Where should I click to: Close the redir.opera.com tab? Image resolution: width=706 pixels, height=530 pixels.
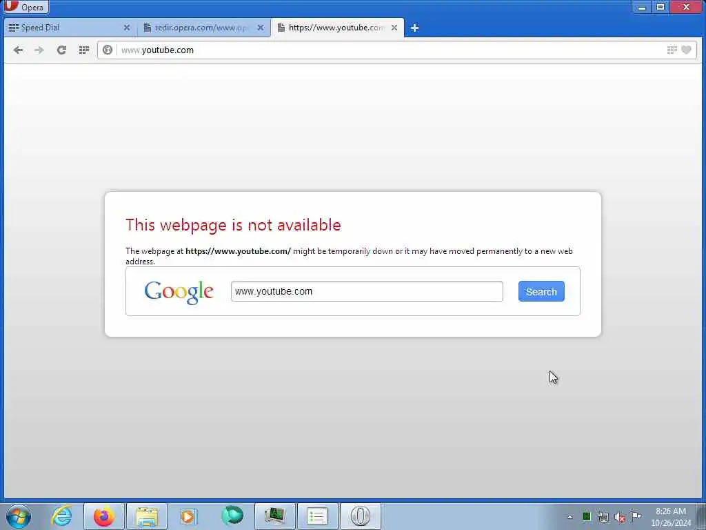(x=260, y=28)
